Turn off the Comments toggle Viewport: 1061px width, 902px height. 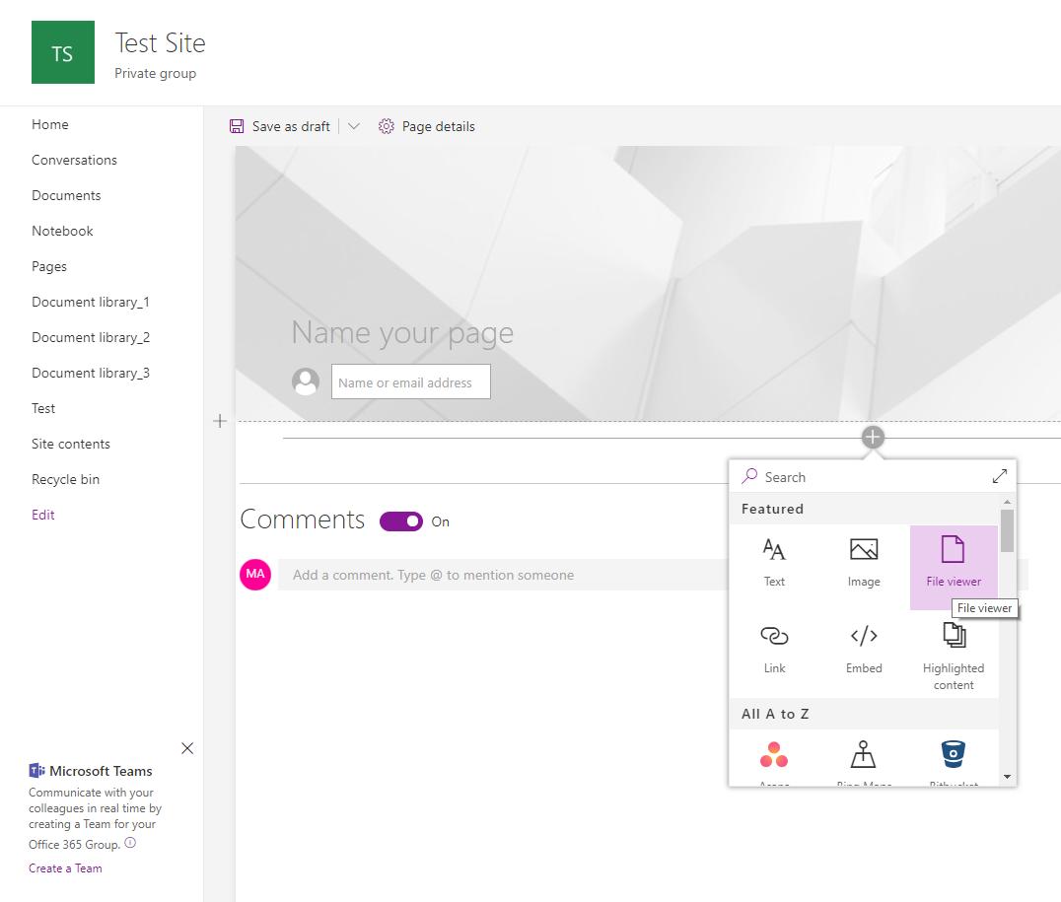(401, 521)
